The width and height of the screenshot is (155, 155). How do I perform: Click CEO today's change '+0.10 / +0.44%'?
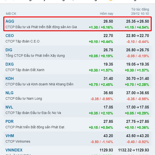point(101,42)
